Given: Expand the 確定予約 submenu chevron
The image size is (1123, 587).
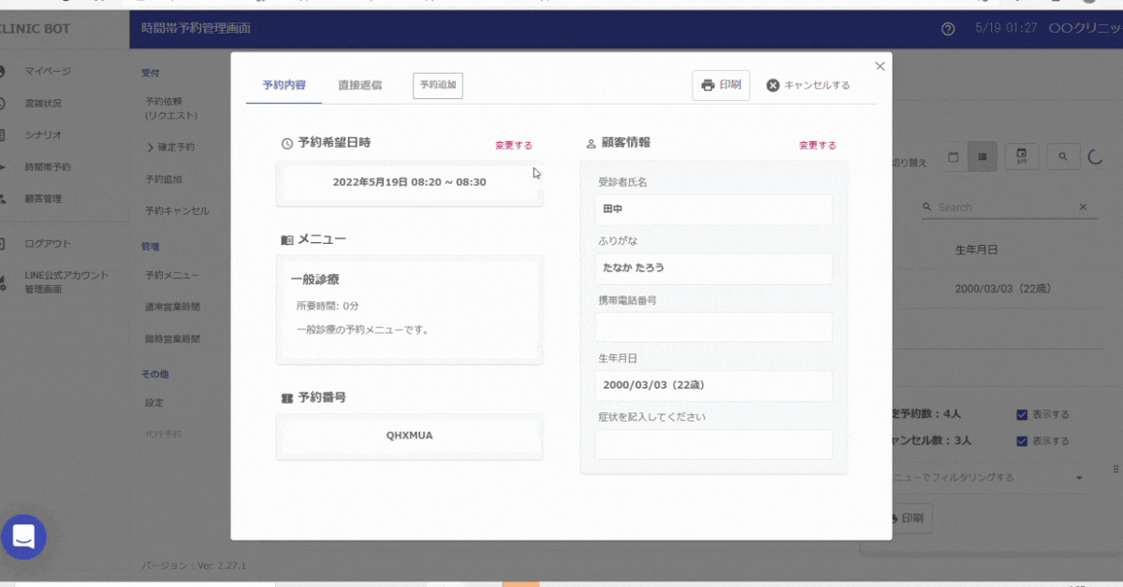Looking at the screenshot, I should (x=150, y=148).
